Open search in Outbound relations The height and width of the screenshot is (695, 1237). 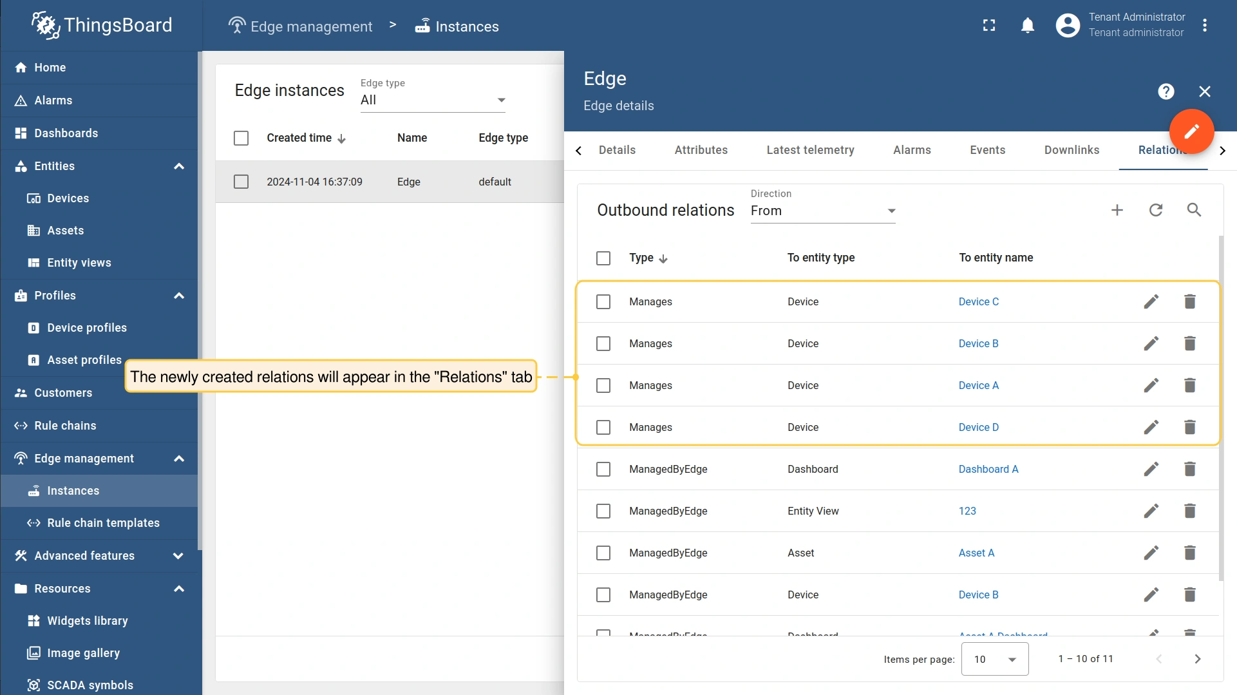point(1194,210)
